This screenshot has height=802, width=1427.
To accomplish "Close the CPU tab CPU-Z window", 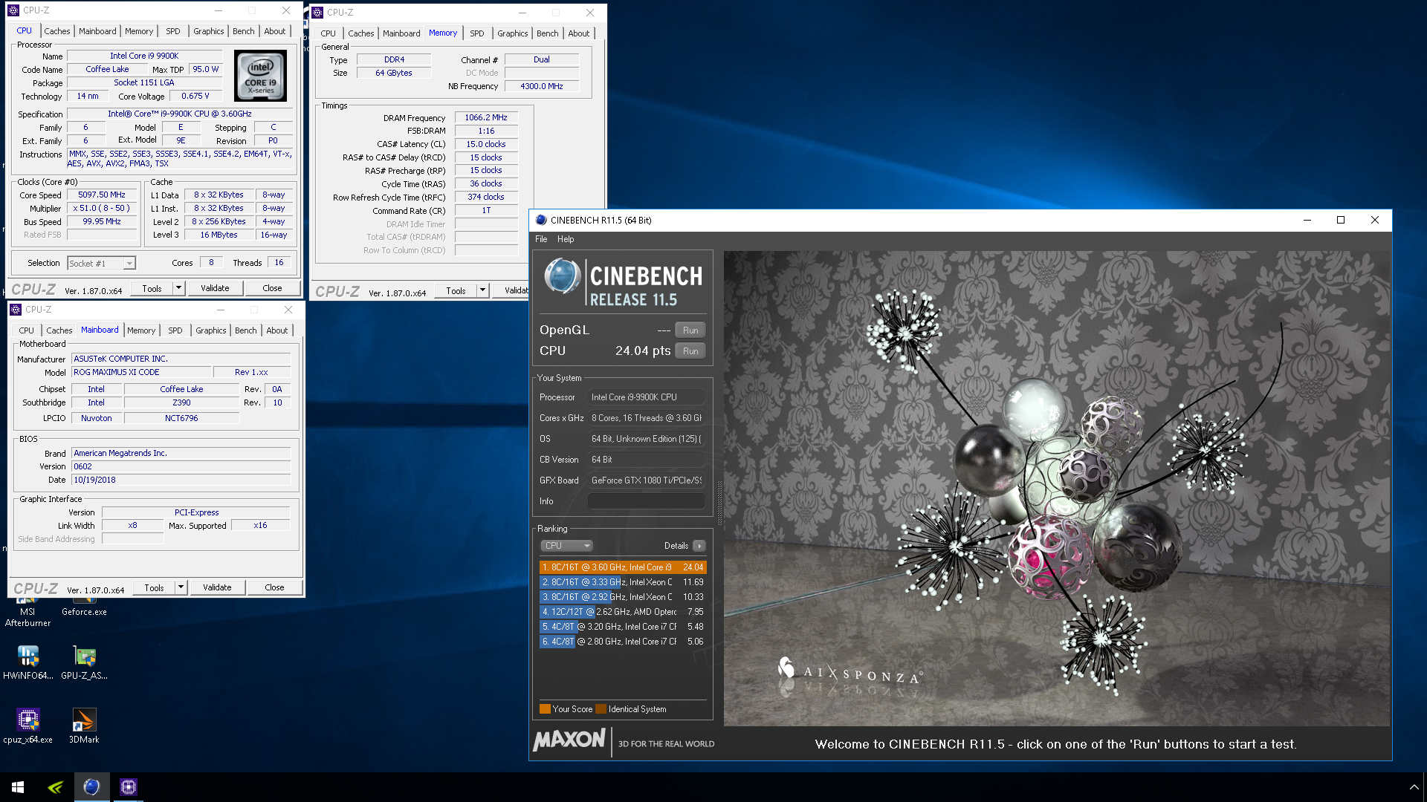I will pyautogui.click(x=286, y=10).
